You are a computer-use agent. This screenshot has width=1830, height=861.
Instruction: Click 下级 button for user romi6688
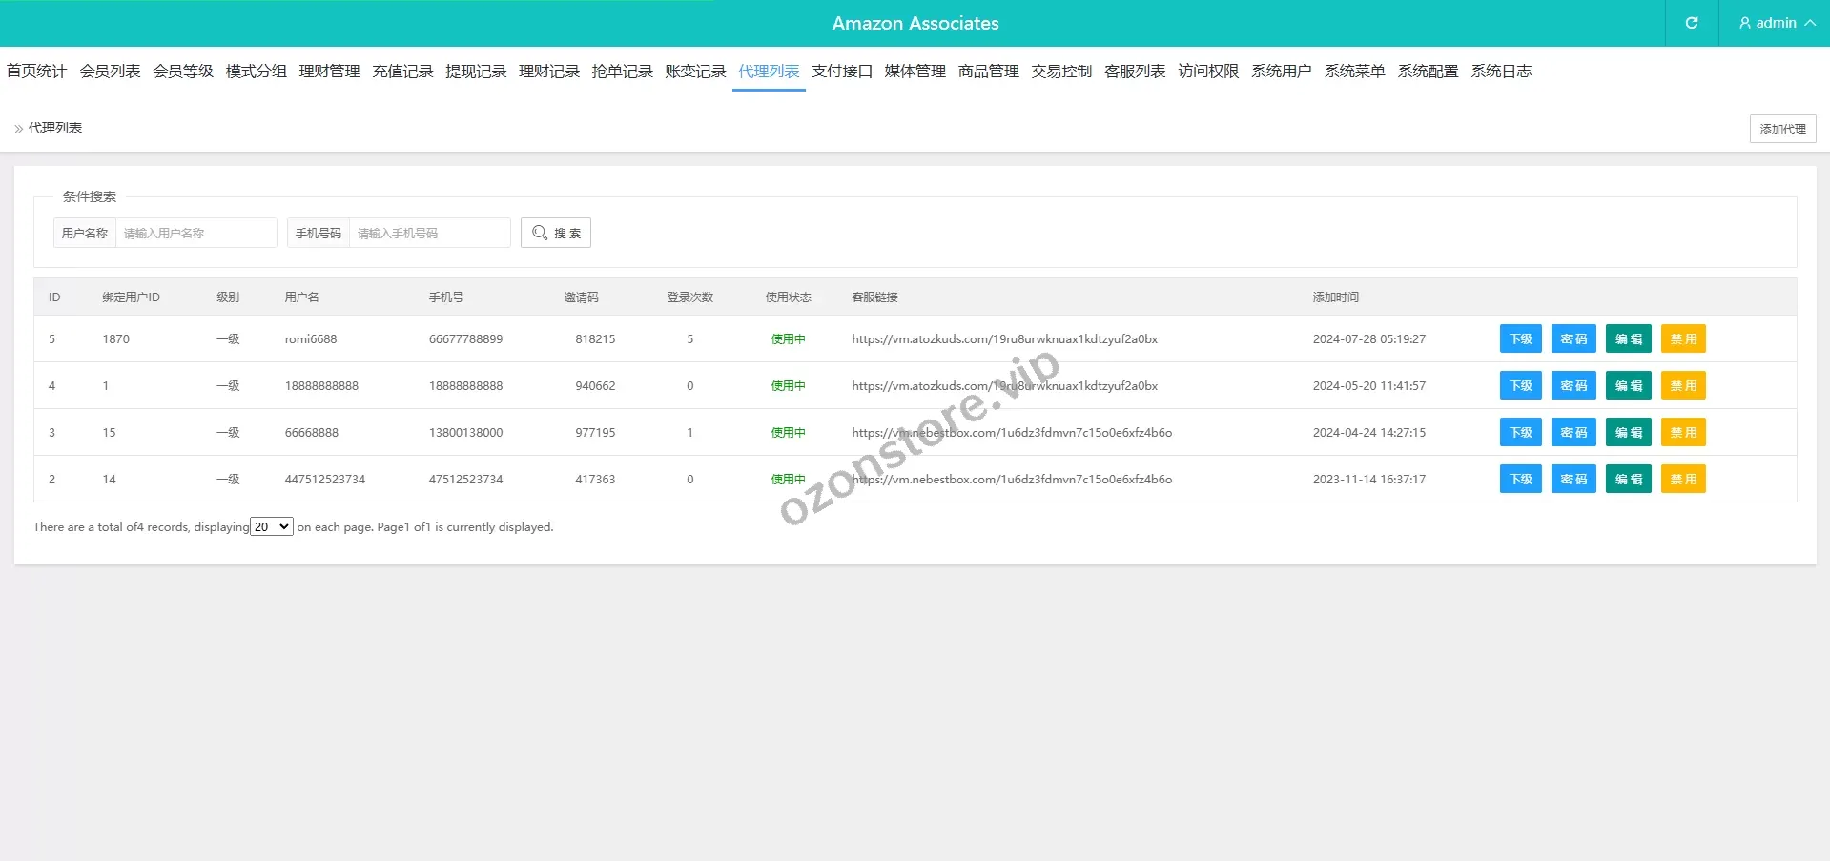pos(1520,339)
